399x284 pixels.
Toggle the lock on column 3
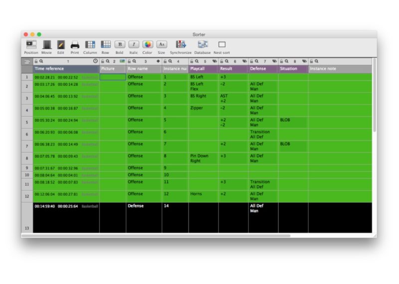tap(129, 61)
